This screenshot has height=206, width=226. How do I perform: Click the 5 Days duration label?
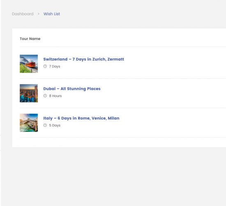[55, 125]
